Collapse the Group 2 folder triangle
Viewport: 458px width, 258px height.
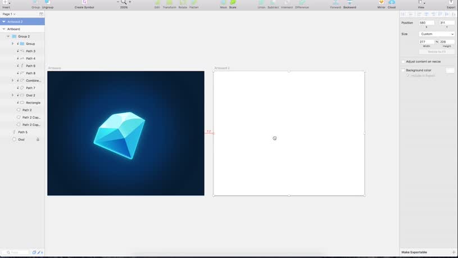[8, 37]
